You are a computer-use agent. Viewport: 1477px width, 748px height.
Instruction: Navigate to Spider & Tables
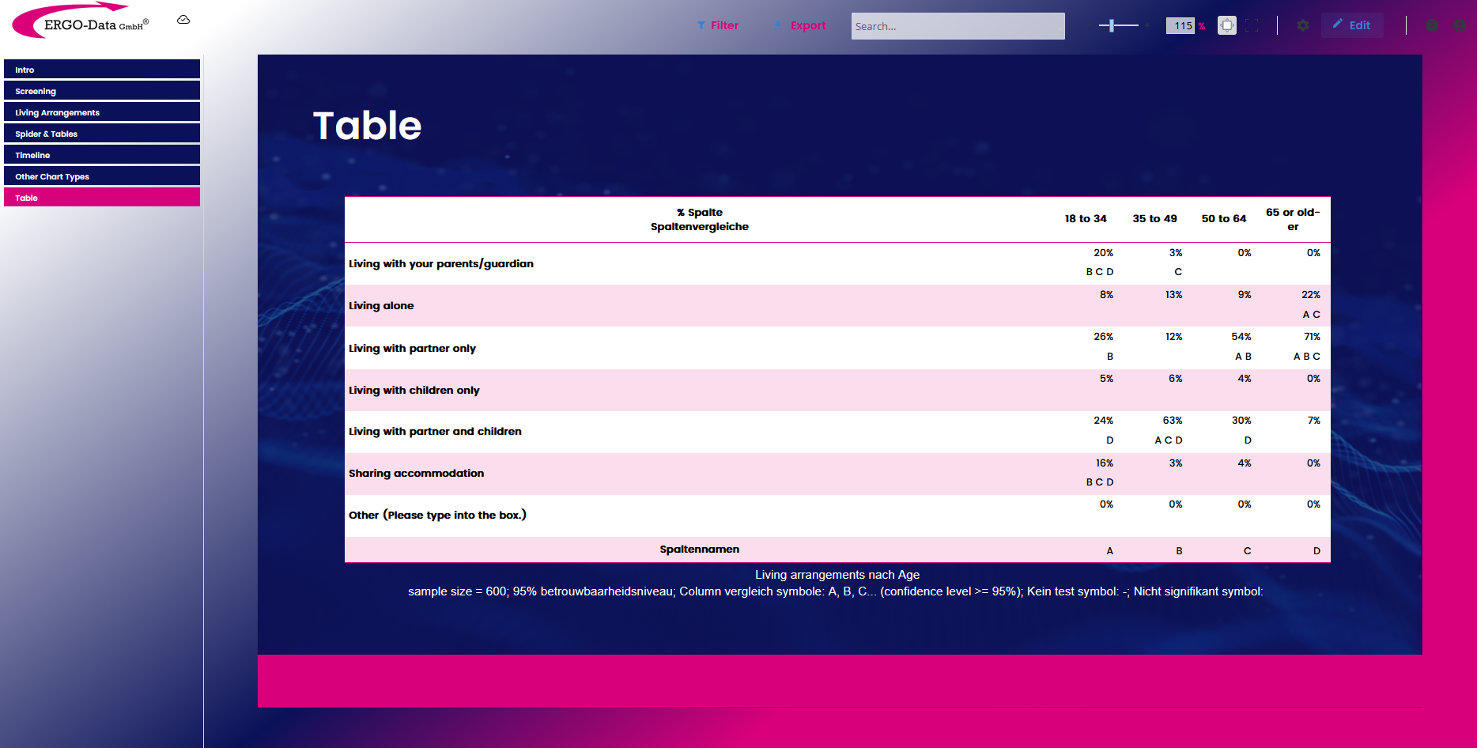tap(102, 134)
